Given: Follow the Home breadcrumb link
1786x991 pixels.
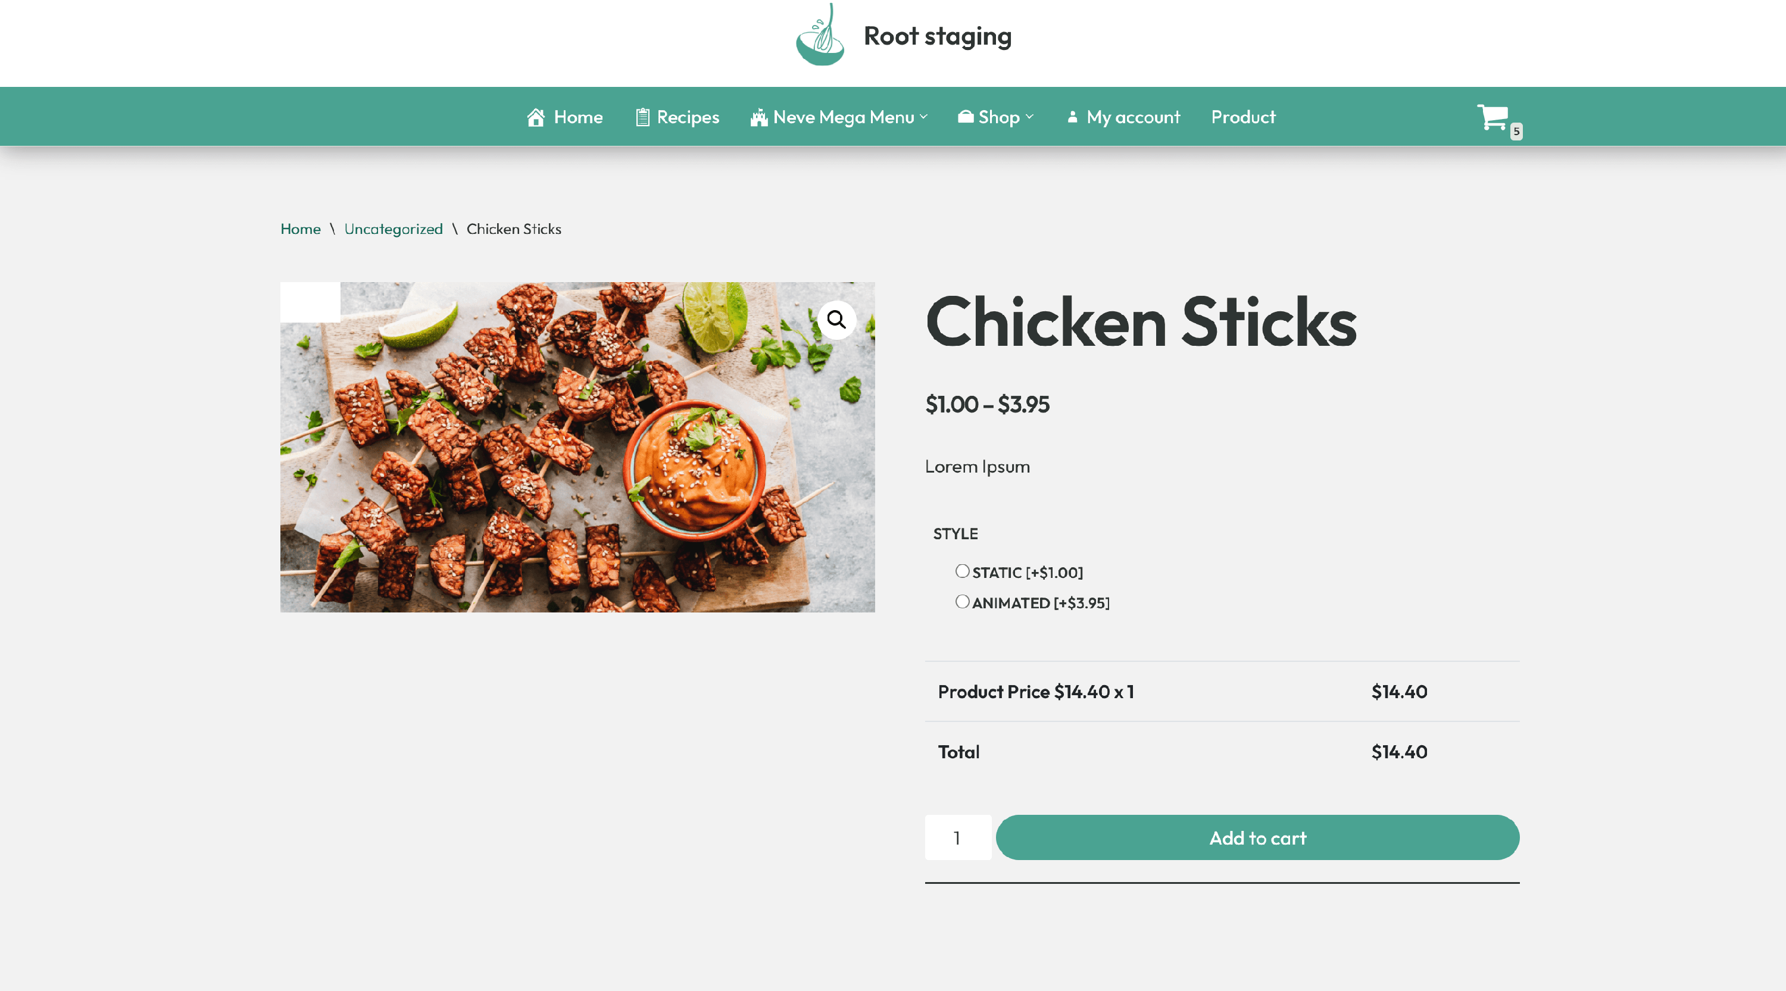Looking at the screenshot, I should (300, 229).
